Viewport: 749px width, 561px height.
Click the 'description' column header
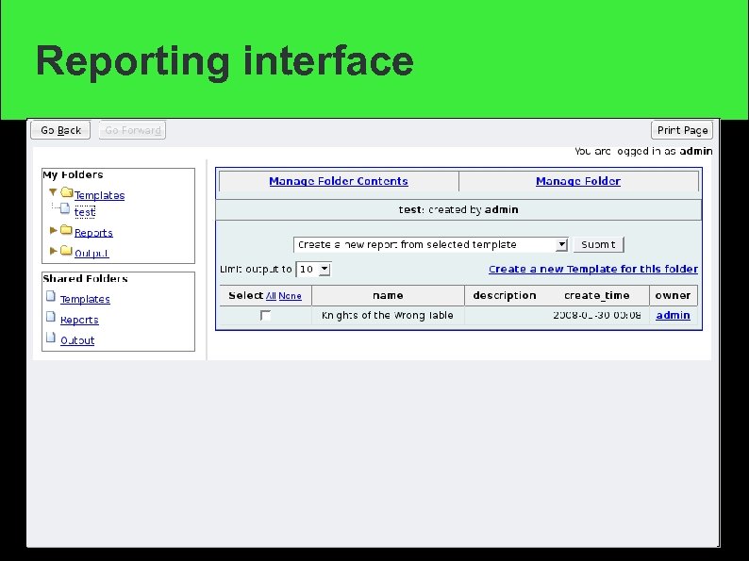(505, 295)
